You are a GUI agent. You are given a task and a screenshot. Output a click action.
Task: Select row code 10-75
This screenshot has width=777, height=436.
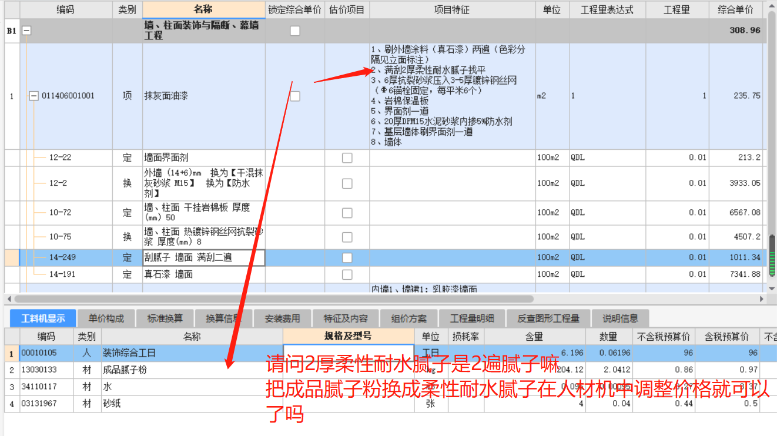pos(60,237)
